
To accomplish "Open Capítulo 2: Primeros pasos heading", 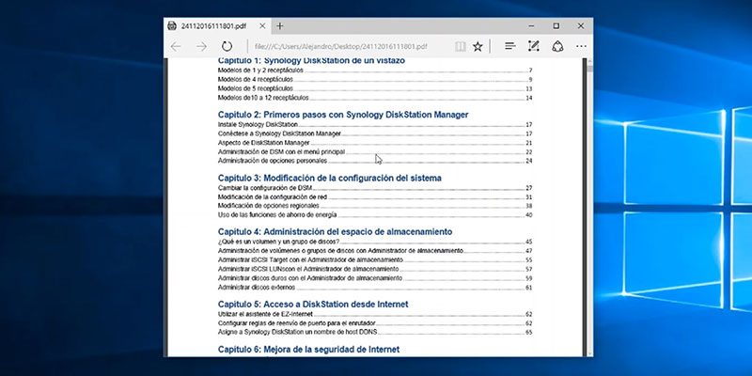I will coord(343,115).
